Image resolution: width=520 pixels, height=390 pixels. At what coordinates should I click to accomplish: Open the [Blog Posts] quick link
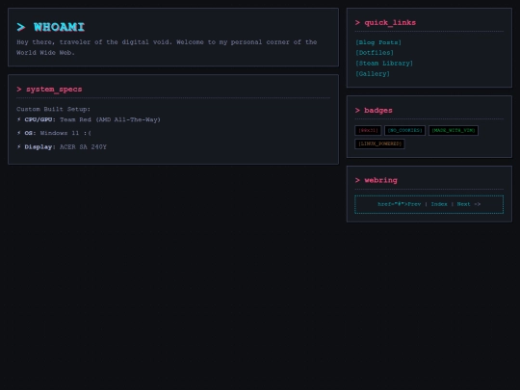(x=378, y=42)
